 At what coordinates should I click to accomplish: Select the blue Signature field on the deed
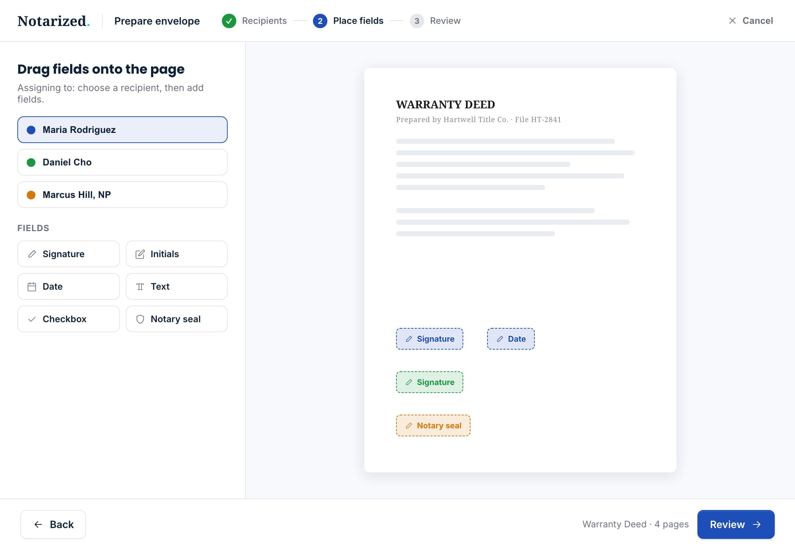pyautogui.click(x=430, y=339)
